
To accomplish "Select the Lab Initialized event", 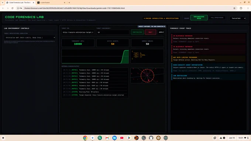I will [x=209, y=77].
